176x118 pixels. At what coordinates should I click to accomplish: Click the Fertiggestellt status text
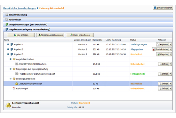[138, 74]
